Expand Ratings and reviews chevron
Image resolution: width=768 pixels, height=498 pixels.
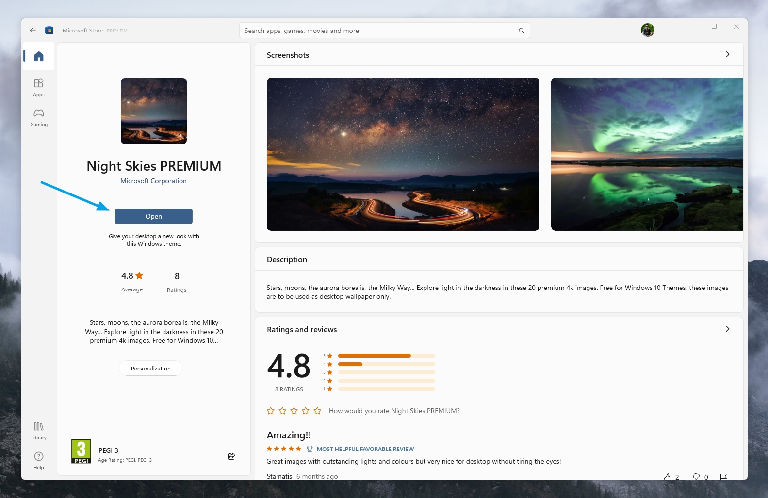[727, 329]
